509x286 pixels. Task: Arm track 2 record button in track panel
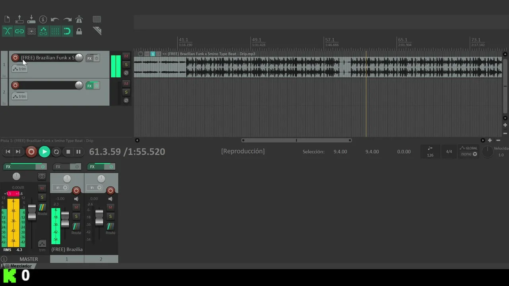16,85
